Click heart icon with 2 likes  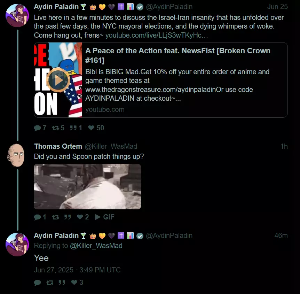80,217
